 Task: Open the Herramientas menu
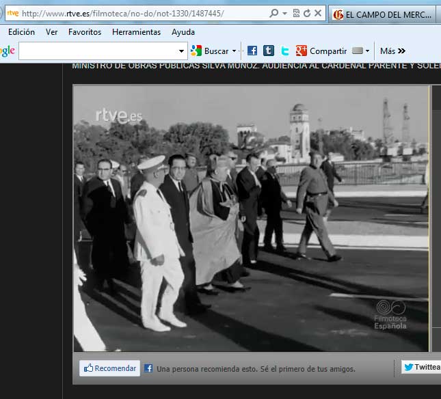pos(136,32)
